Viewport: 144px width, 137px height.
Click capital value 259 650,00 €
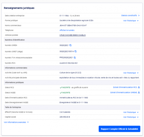65,117
